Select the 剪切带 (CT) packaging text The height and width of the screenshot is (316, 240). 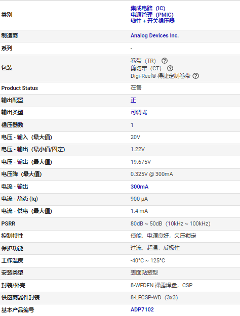coord(146,68)
